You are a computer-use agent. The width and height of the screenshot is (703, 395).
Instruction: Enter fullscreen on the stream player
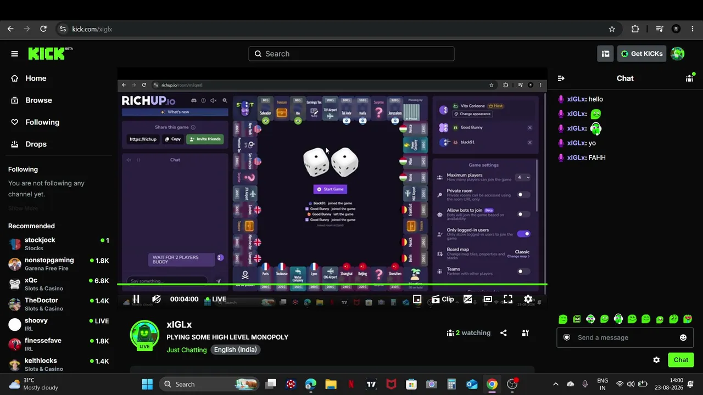tap(508, 299)
